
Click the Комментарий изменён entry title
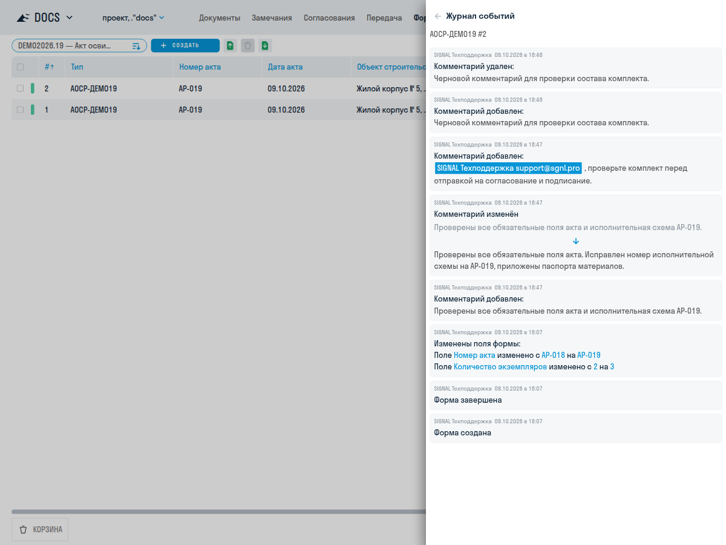pyautogui.click(x=476, y=214)
